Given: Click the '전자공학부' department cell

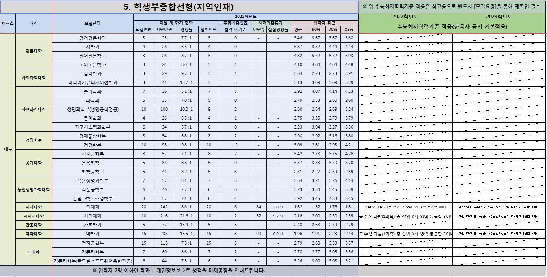Looking at the screenshot, I should (x=93, y=243).
